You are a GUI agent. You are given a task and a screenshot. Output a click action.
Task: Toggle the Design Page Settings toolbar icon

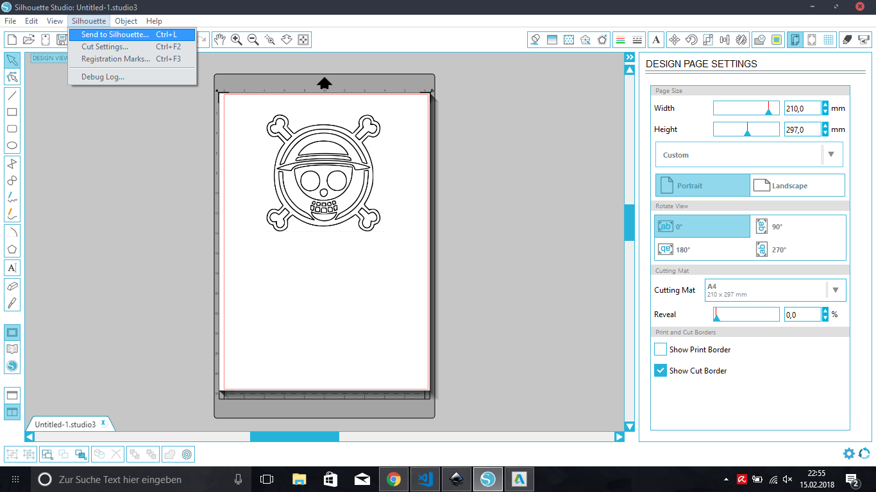coord(795,40)
